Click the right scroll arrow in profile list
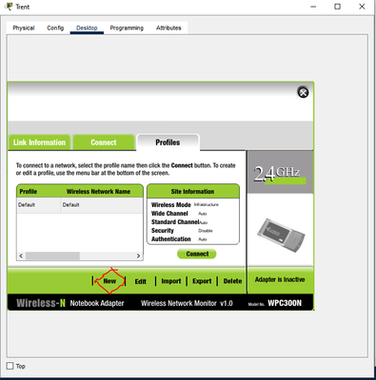The image size is (376, 380). (x=138, y=256)
